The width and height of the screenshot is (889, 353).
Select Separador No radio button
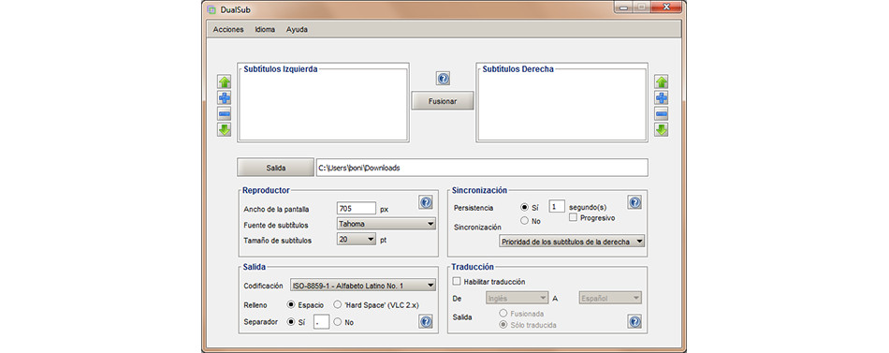[338, 322]
